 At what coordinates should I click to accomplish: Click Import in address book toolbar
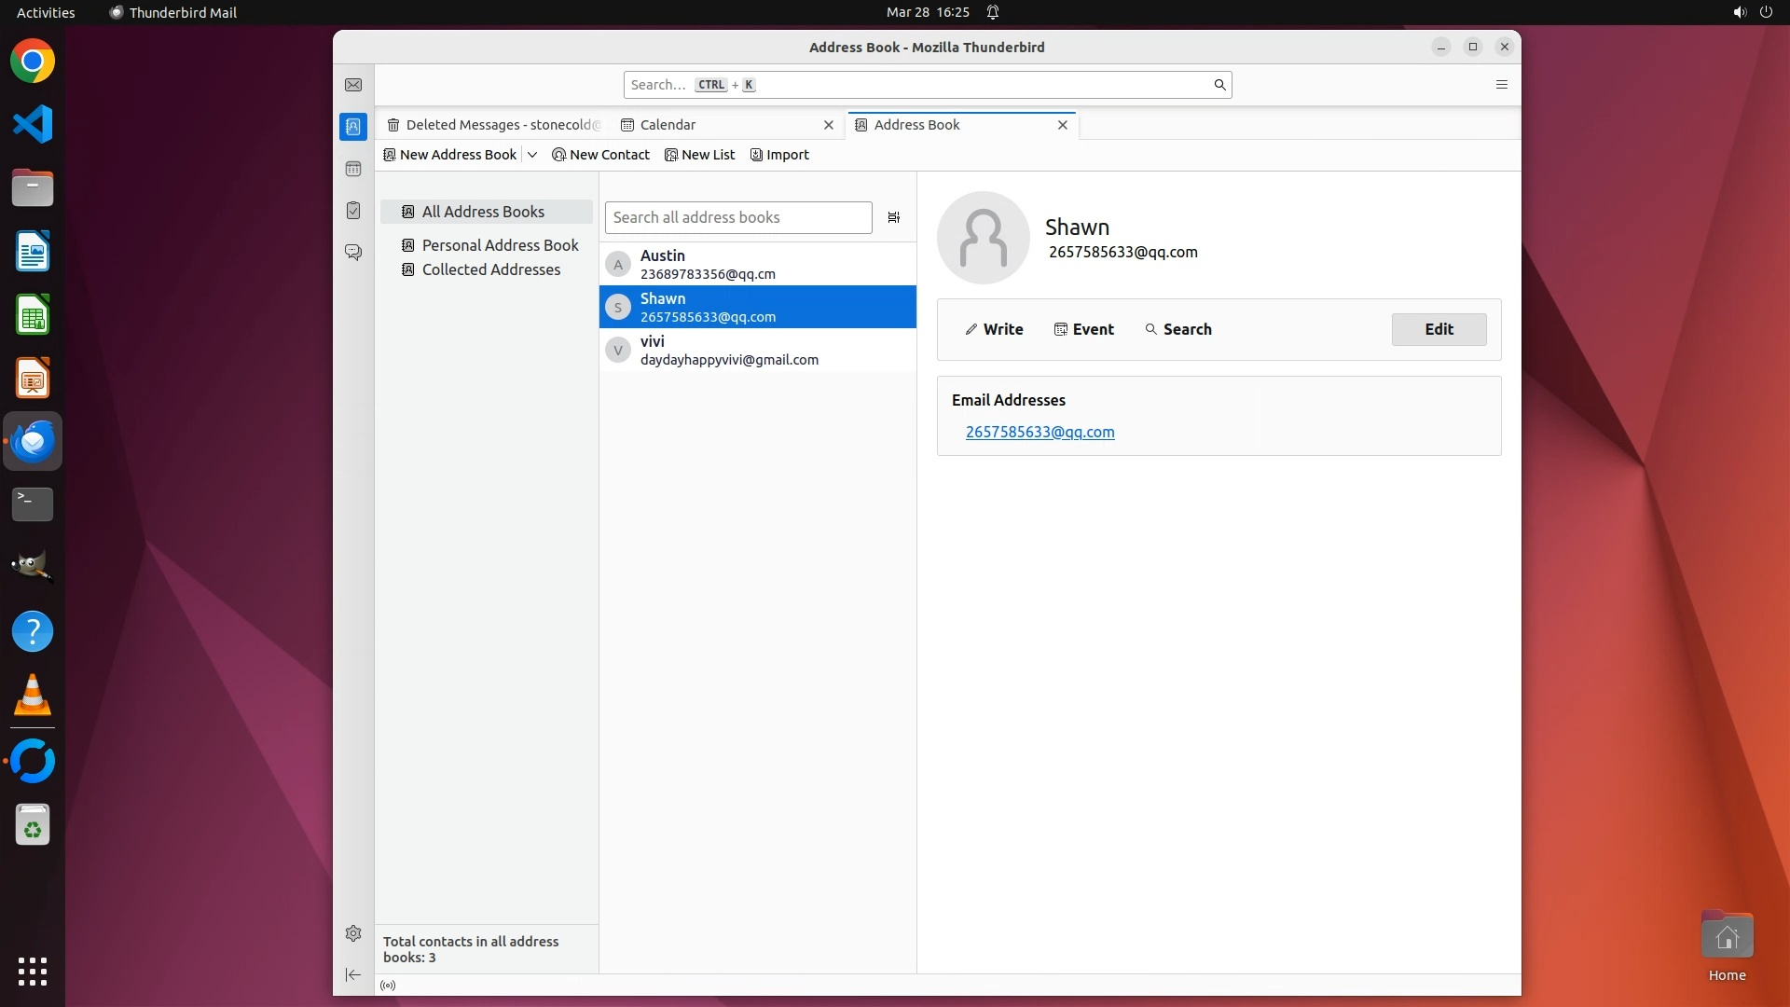point(779,155)
